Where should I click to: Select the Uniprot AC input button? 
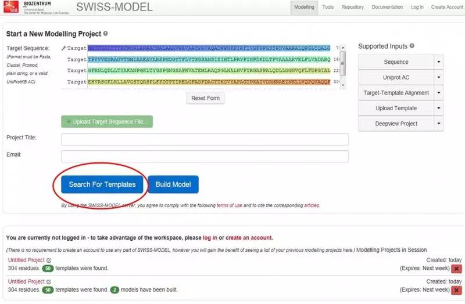pyautogui.click(x=396, y=77)
